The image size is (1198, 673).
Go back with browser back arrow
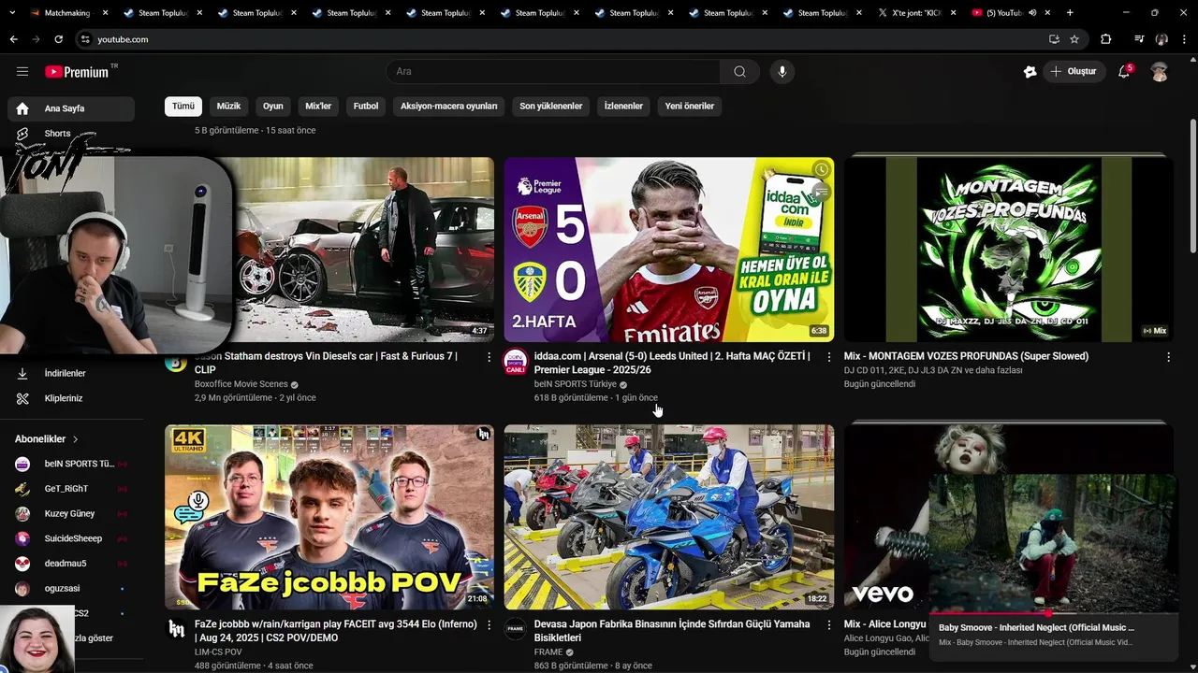(x=13, y=39)
